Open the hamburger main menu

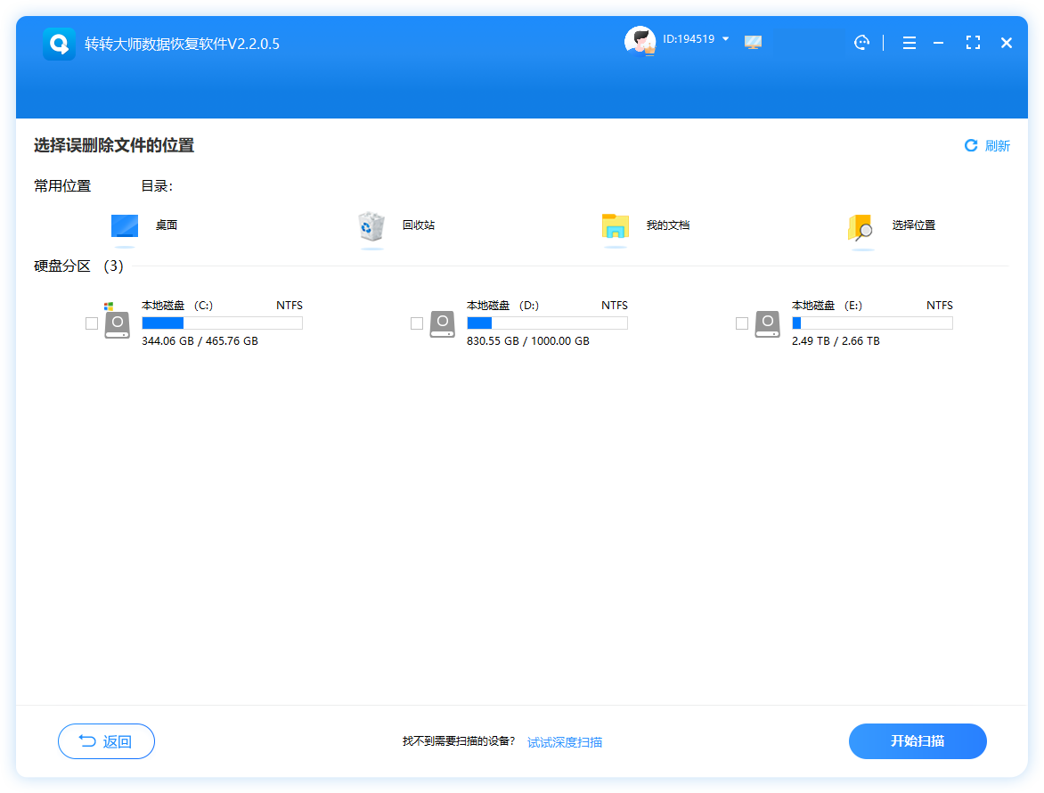point(909,43)
